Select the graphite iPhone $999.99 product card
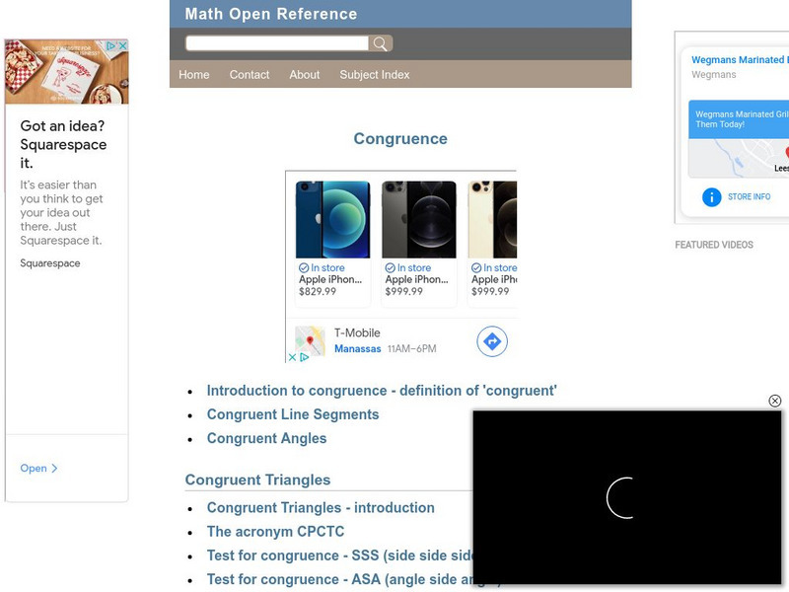789x592 pixels. pyautogui.click(x=419, y=242)
